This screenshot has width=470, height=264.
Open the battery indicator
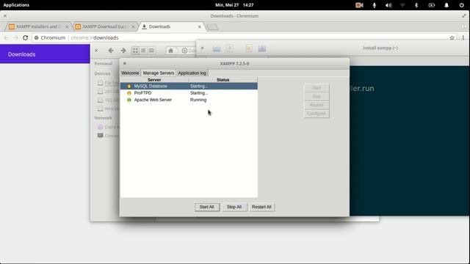[x=431, y=5]
